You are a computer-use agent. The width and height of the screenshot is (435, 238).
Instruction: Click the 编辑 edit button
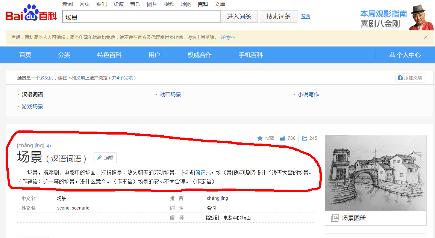(x=105, y=158)
